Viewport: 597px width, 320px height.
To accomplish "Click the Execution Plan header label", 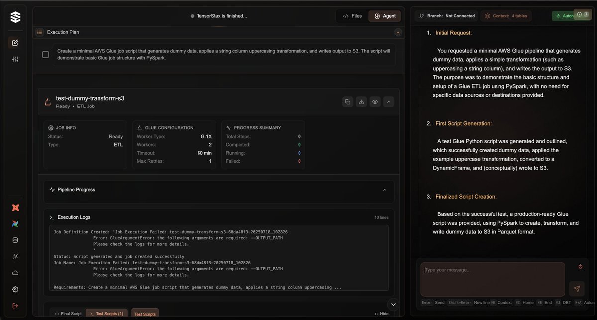I will coord(63,32).
